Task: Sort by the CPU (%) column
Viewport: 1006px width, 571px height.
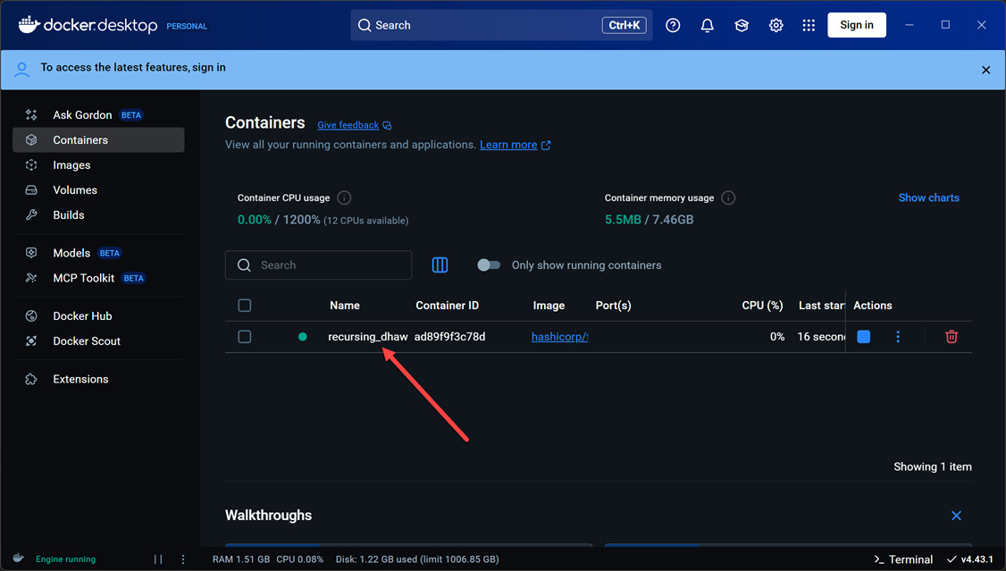Action: tap(762, 306)
